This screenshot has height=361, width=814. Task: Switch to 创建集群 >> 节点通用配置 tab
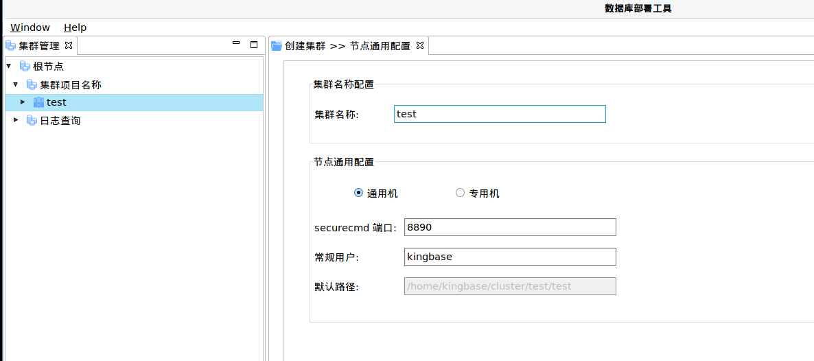(x=347, y=46)
